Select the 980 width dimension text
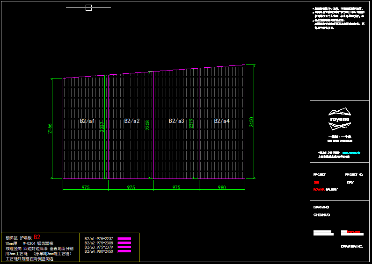The image size is (372, 264). click(x=222, y=187)
